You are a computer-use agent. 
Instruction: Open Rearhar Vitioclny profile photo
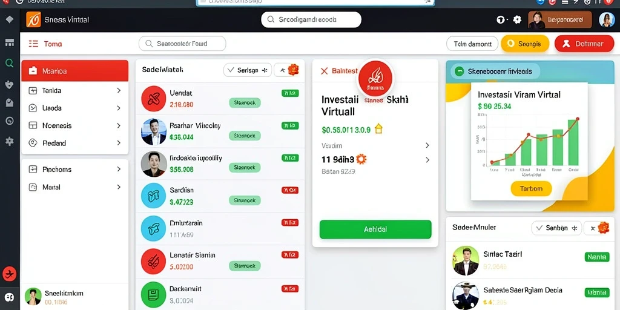pos(153,131)
